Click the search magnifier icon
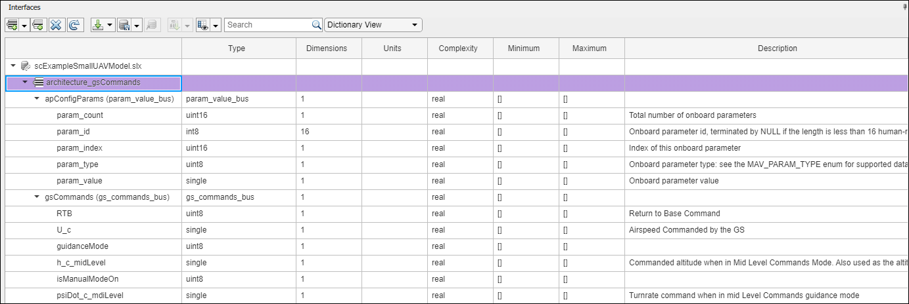The width and height of the screenshot is (909, 304). 316,25
